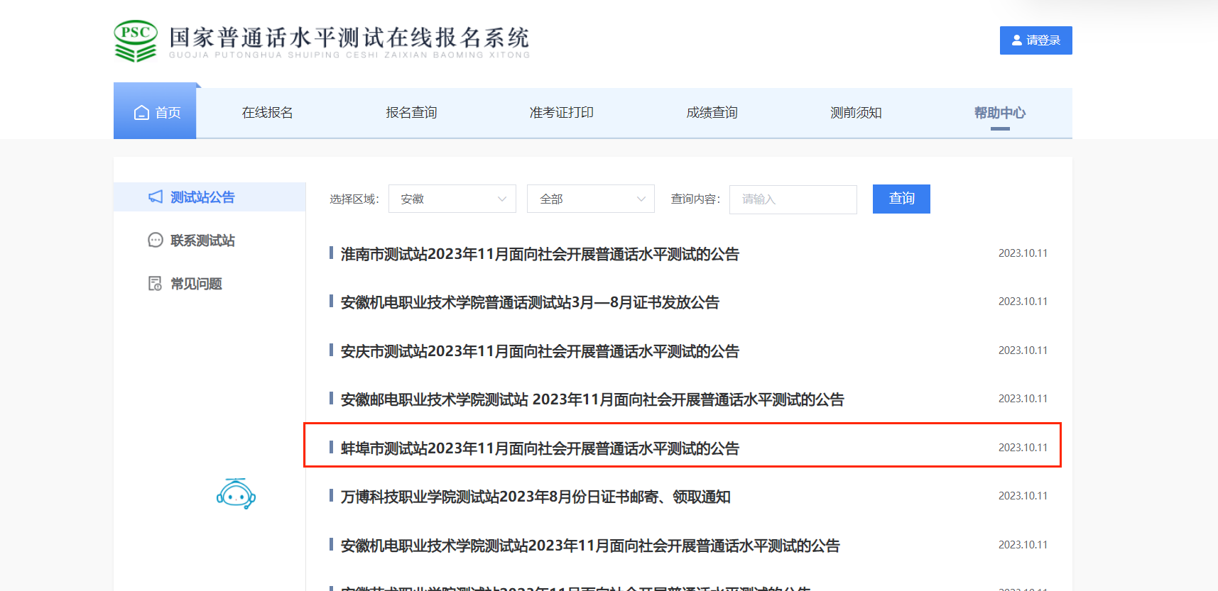This screenshot has height=591, width=1218.
Task: Open the robot assistant mascot icon
Action: [236, 494]
